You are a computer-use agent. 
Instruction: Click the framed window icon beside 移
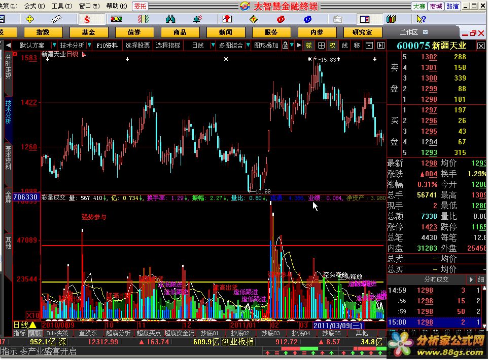(369, 46)
